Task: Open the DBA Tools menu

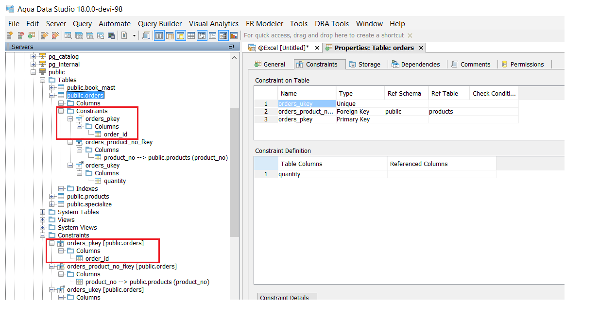Action: (x=332, y=24)
